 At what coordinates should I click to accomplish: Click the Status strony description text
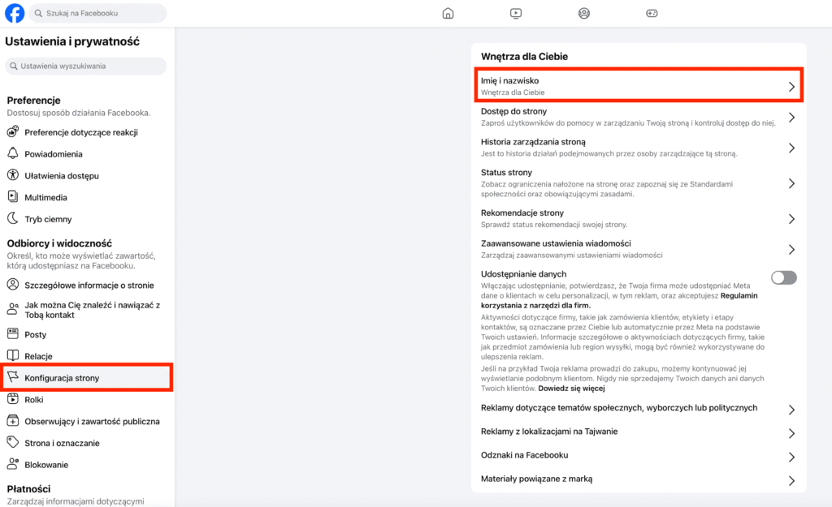click(606, 189)
